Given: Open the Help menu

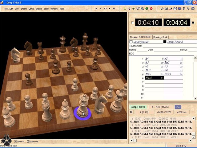Looking at the screenshot, I should 62,9.
